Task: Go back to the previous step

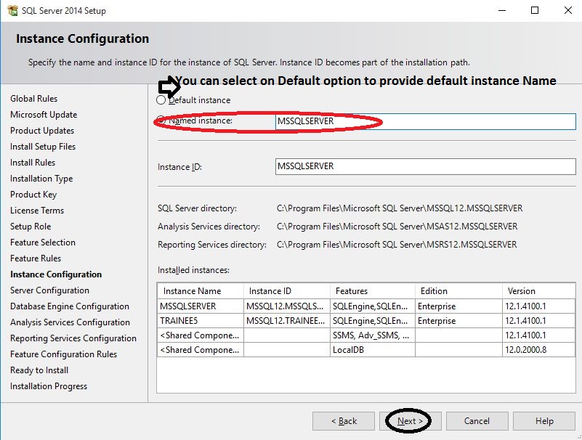Action: [x=344, y=421]
